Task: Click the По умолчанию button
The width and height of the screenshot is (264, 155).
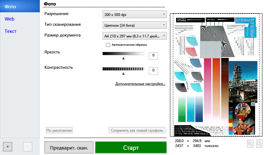Action: tap(59, 130)
